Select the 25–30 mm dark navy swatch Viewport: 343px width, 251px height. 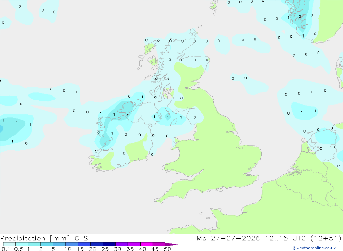click(x=109, y=244)
